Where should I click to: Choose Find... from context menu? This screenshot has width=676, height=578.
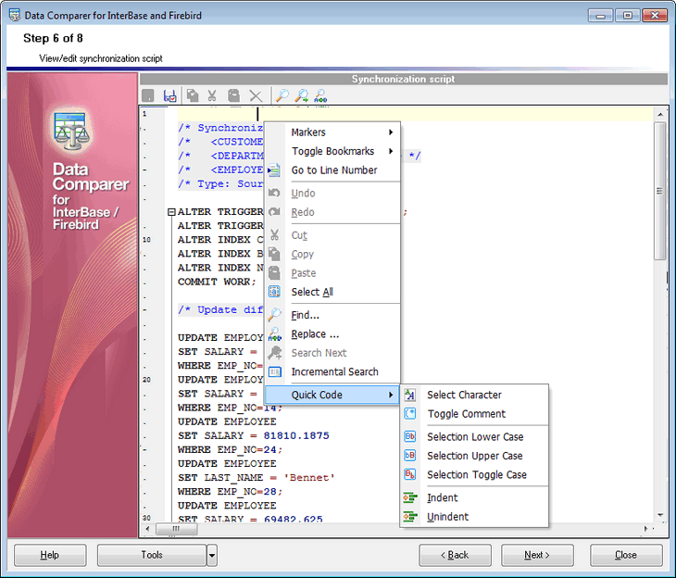[332, 315]
